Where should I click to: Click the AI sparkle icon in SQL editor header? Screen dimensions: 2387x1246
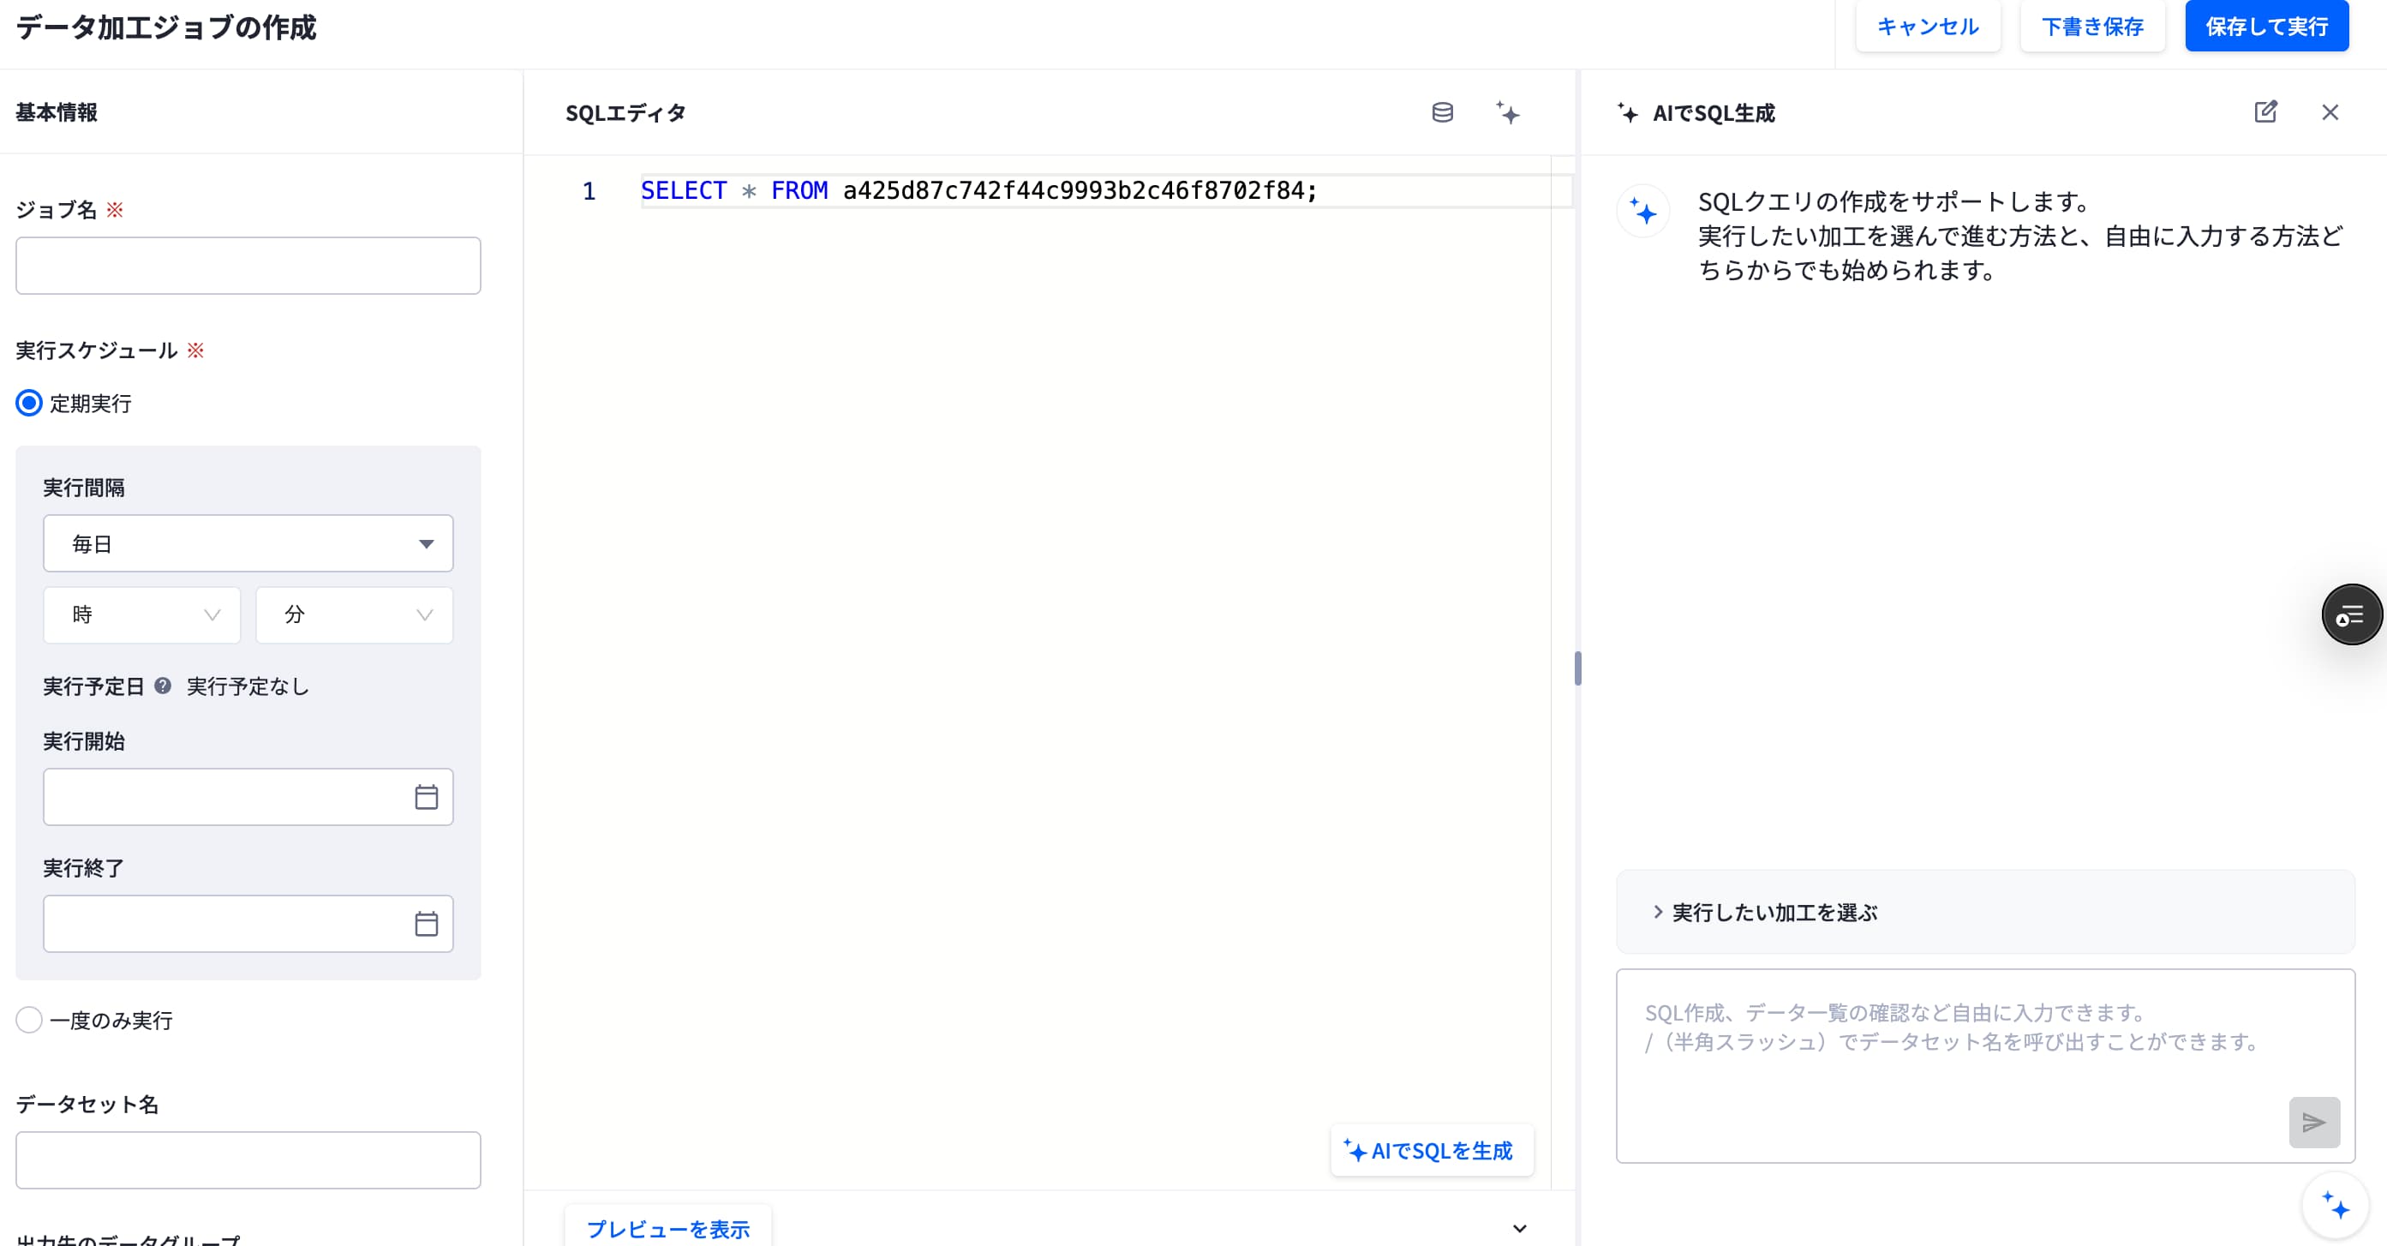coord(1508,112)
